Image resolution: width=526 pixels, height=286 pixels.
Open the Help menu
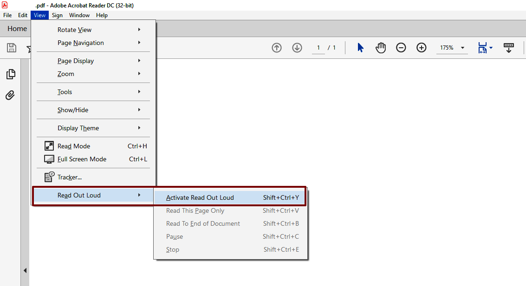[102, 15]
